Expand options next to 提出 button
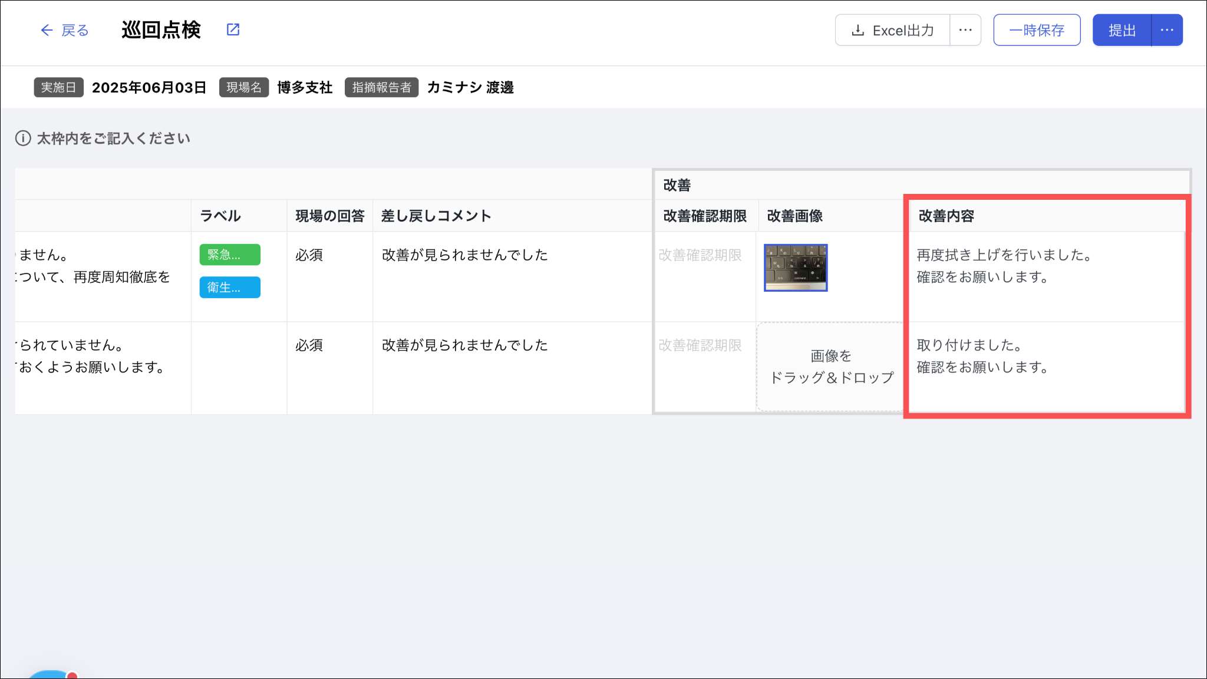Image resolution: width=1207 pixels, height=679 pixels. point(1167,30)
